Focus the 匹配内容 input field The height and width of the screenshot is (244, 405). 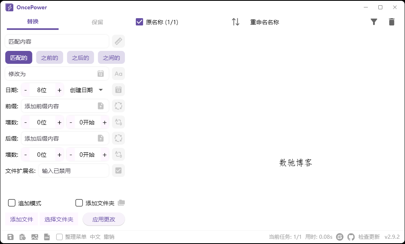coord(57,41)
